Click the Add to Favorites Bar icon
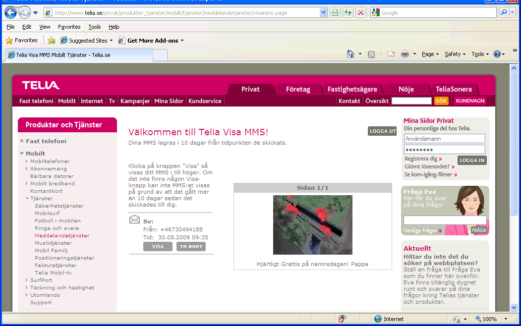This screenshot has width=521, height=326. (x=51, y=41)
